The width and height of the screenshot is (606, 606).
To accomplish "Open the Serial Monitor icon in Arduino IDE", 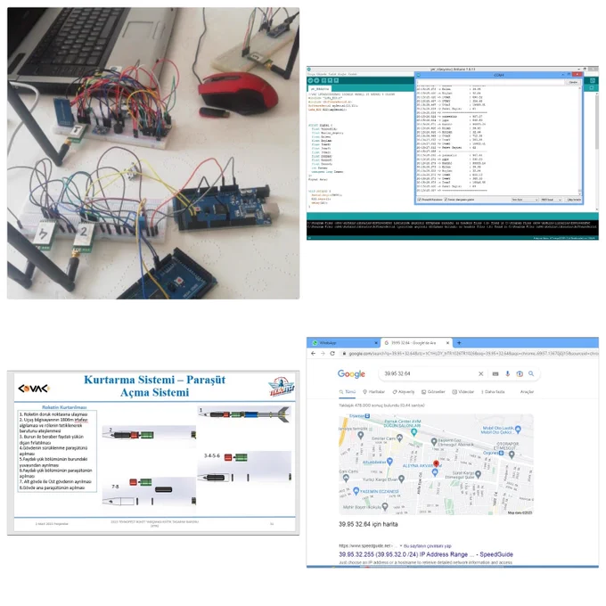I will (593, 80).
